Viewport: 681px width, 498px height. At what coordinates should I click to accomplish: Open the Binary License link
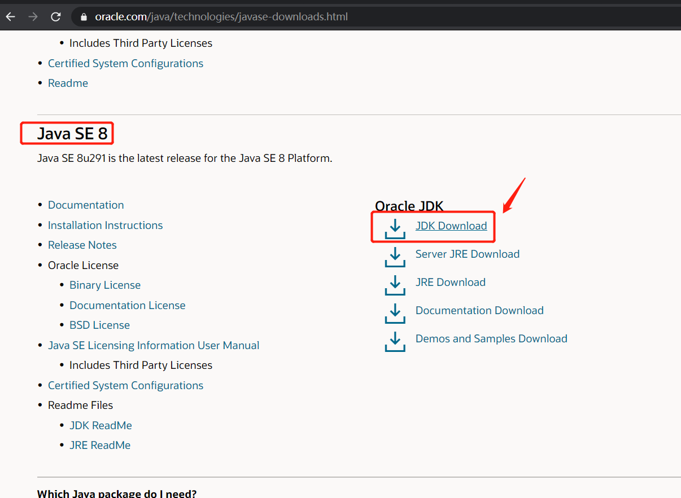[105, 285]
